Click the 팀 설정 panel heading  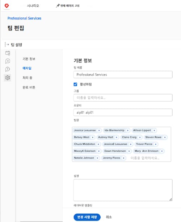click(17, 45)
